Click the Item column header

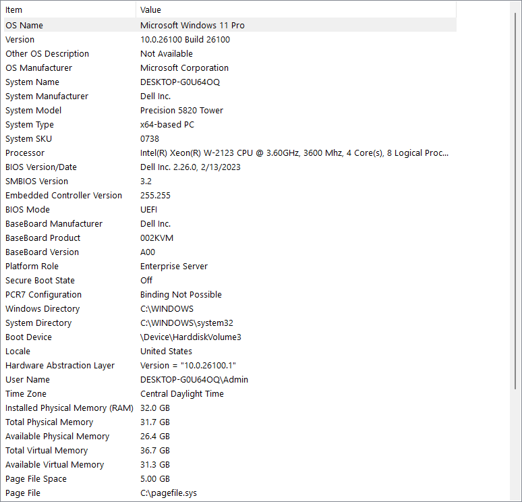click(67, 10)
